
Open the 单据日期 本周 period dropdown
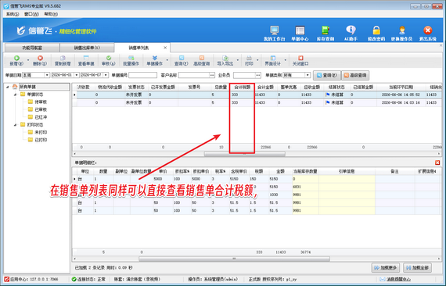point(47,75)
